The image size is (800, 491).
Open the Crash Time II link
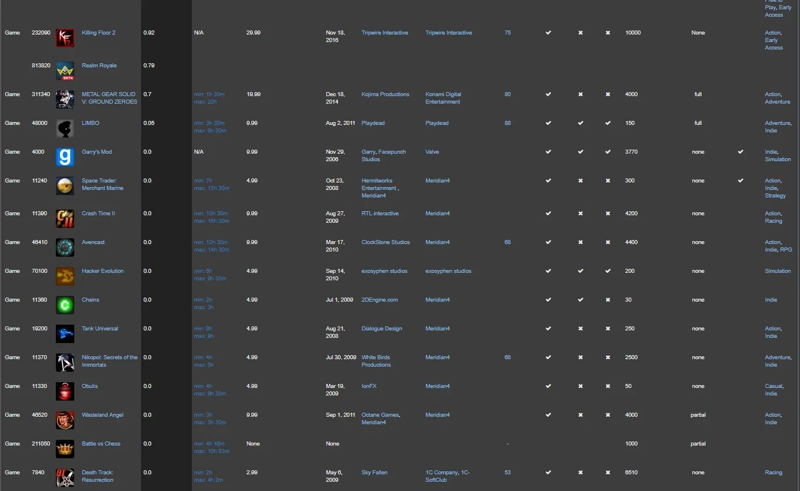[x=98, y=214]
